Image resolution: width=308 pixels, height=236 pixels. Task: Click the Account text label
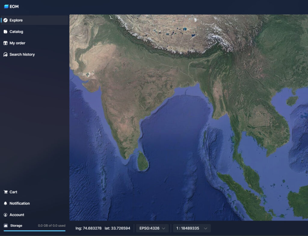coord(17,215)
